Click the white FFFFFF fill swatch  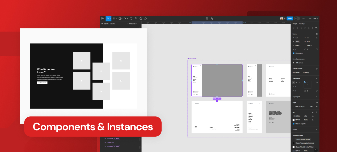[x=294, y=120]
